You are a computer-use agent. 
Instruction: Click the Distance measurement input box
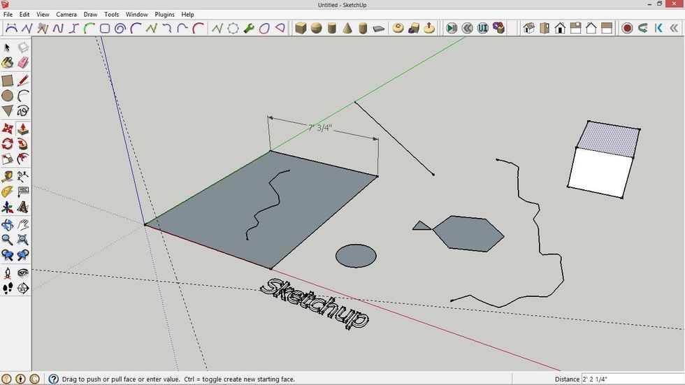point(633,379)
